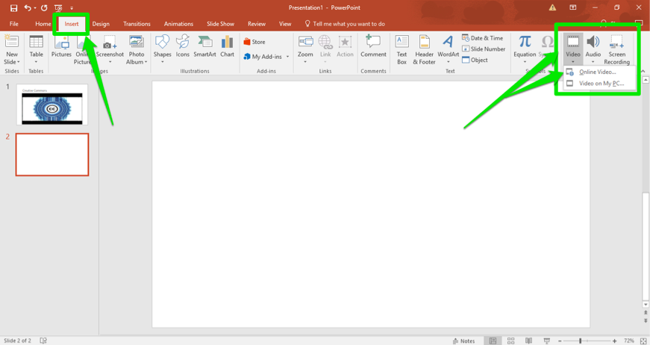Toggle the Notes pane in status bar
Image resolution: width=650 pixels, height=345 pixels.
point(463,341)
